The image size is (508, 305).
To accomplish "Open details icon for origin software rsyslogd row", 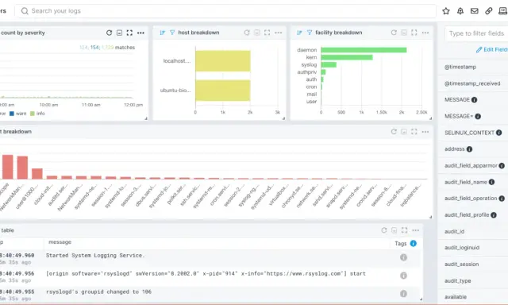I will [403, 276].
